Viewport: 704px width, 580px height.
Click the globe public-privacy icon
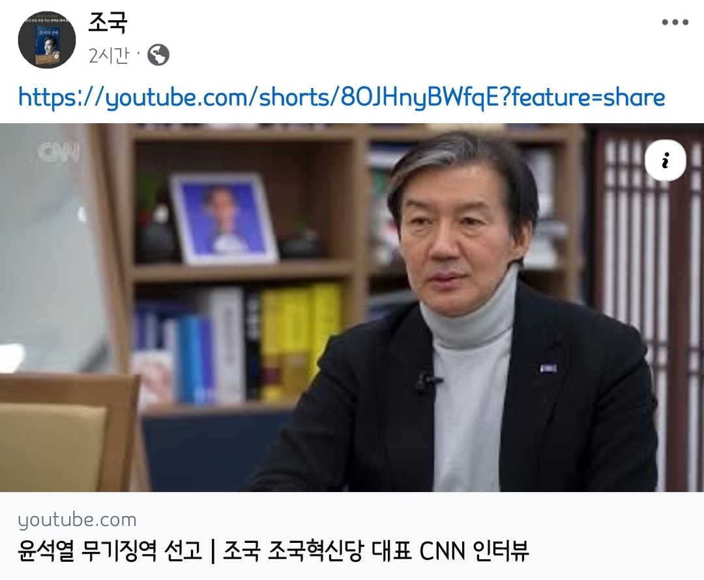click(x=158, y=55)
